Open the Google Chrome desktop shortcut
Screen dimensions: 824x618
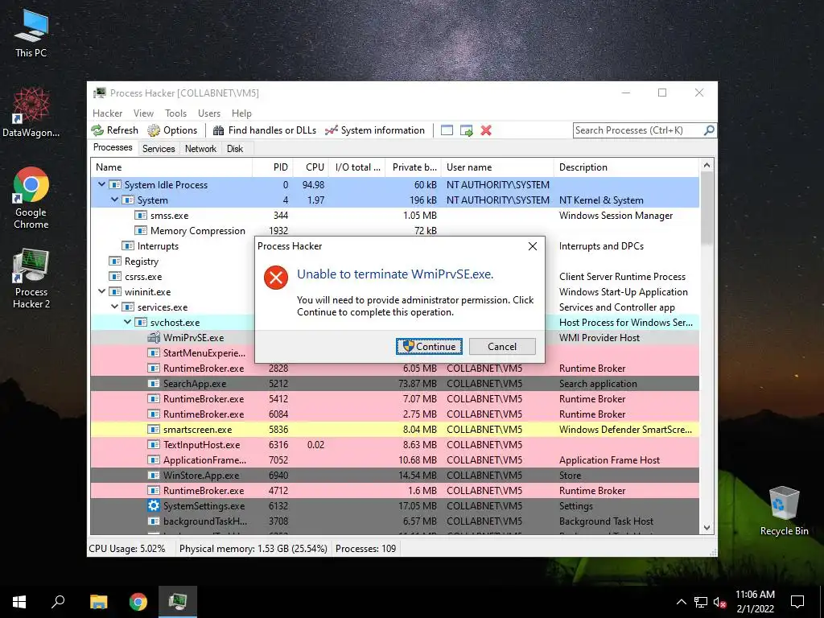pos(31,198)
